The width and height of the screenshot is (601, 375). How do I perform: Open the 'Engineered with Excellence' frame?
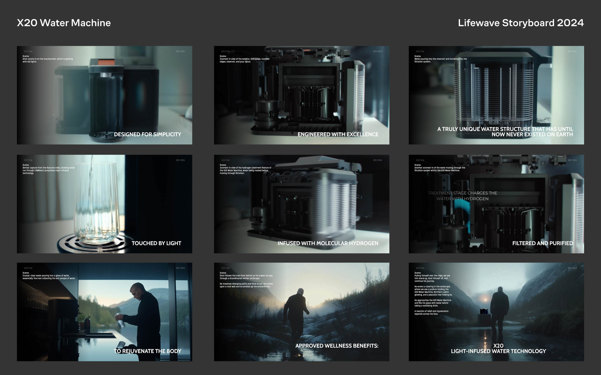(301, 95)
